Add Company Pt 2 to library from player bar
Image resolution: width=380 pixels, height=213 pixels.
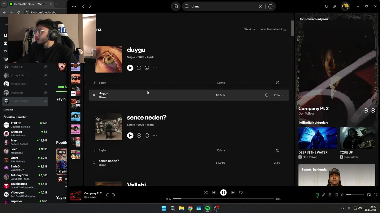[x=113, y=195]
